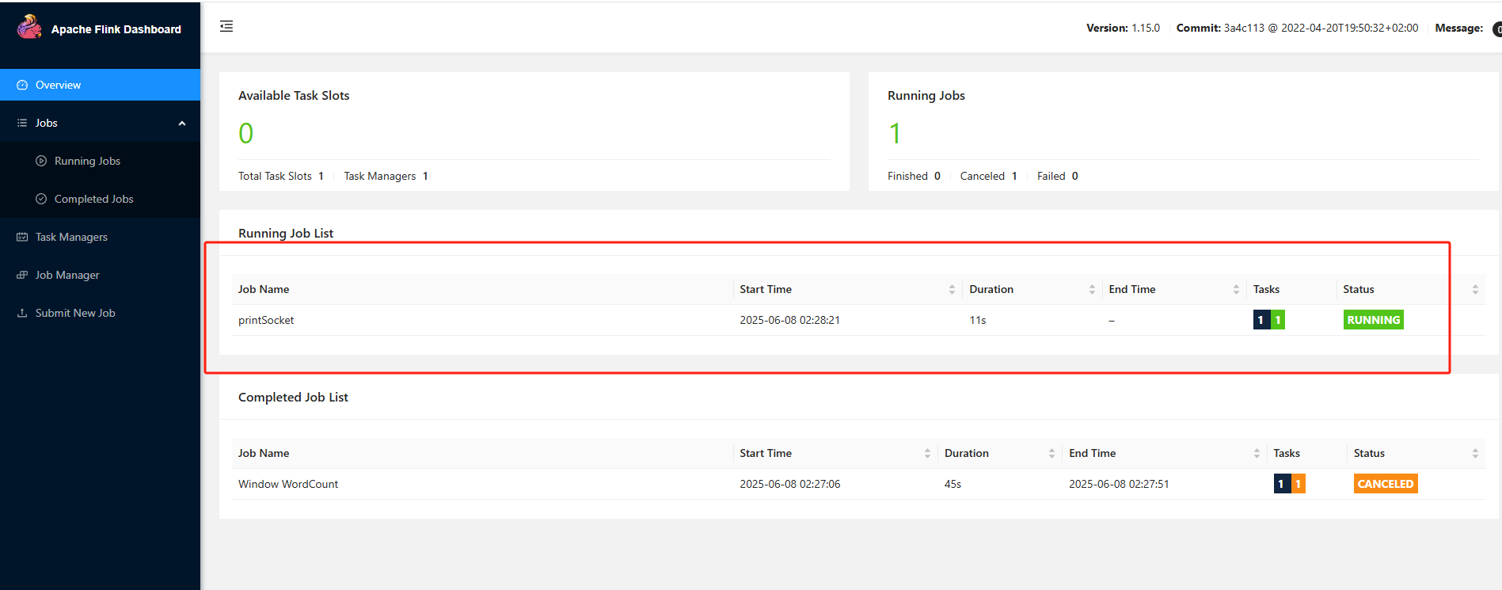The height and width of the screenshot is (590, 1502).
Task: Sort completed jobs by Status arrows
Action: pos(1475,454)
